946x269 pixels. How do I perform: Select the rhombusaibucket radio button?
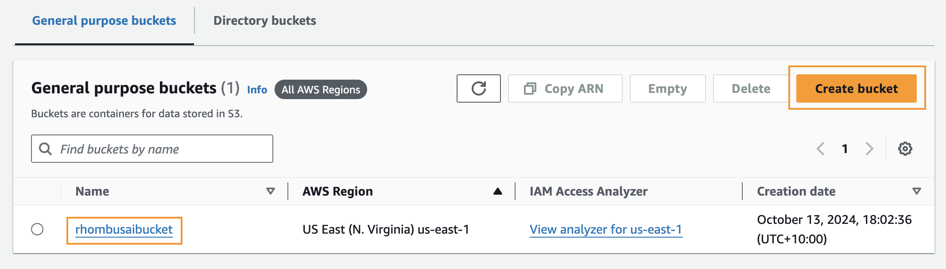pyautogui.click(x=37, y=229)
